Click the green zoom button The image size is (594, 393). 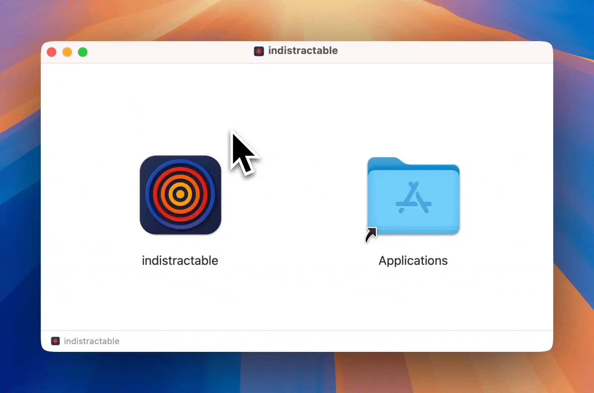coord(83,52)
